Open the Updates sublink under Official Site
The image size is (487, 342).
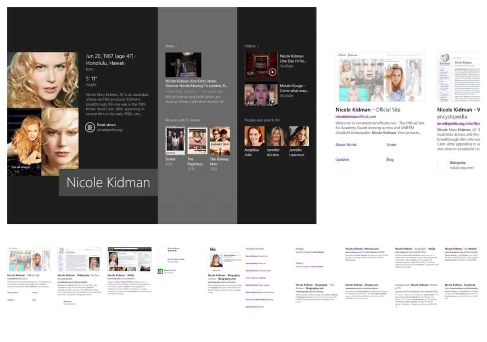(342, 160)
